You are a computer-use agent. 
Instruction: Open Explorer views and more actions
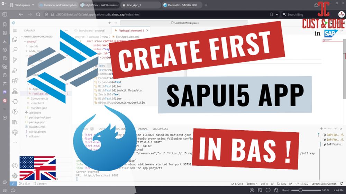pos(67,31)
